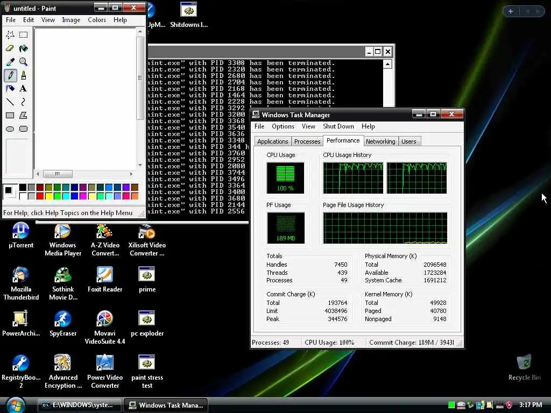551x413 pixels.
Task: Switch to the Users tab
Action: click(x=409, y=141)
